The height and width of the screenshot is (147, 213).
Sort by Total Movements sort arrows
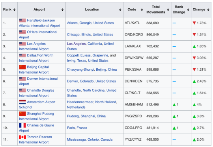click(168, 9)
